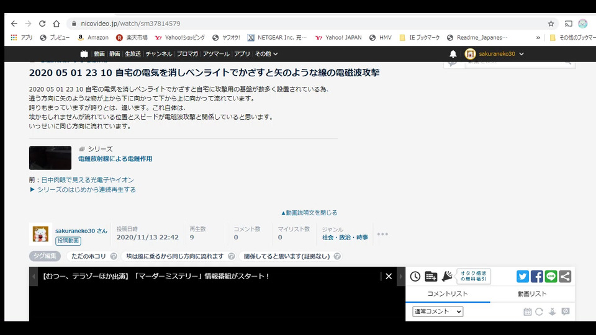Open the HMV bookmark
Screen dimensions: 596x335
[x=380, y=38]
